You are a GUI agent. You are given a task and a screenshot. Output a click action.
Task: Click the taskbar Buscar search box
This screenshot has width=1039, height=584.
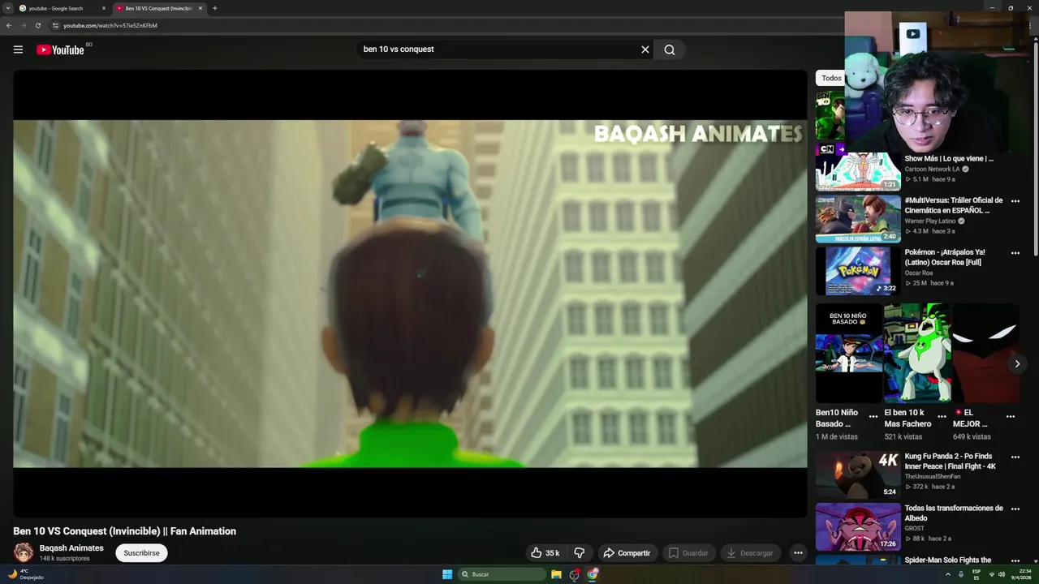502,574
